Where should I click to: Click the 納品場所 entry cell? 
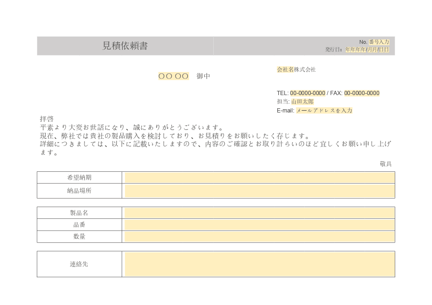pyautogui.click(x=258, y=191)
